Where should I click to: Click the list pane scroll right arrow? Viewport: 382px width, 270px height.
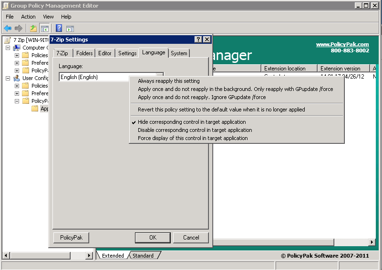[x=372, y=242]
